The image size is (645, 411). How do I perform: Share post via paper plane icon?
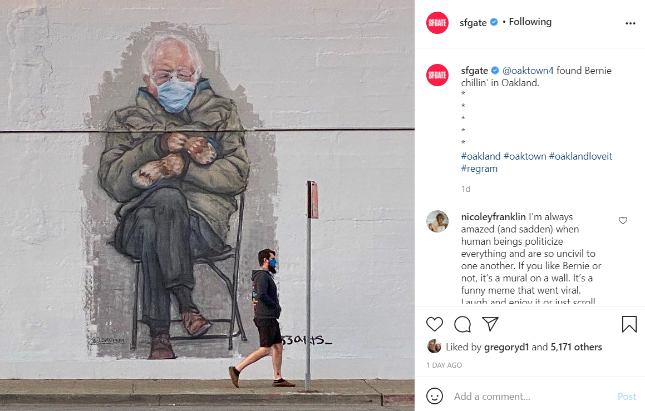click(x=490, y=324)
